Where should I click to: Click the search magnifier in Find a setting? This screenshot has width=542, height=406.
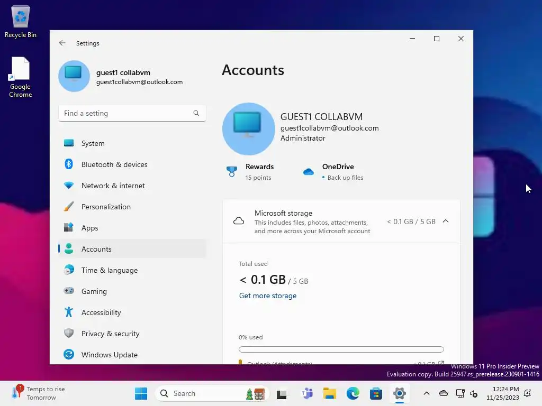click(x=196, y=113)
